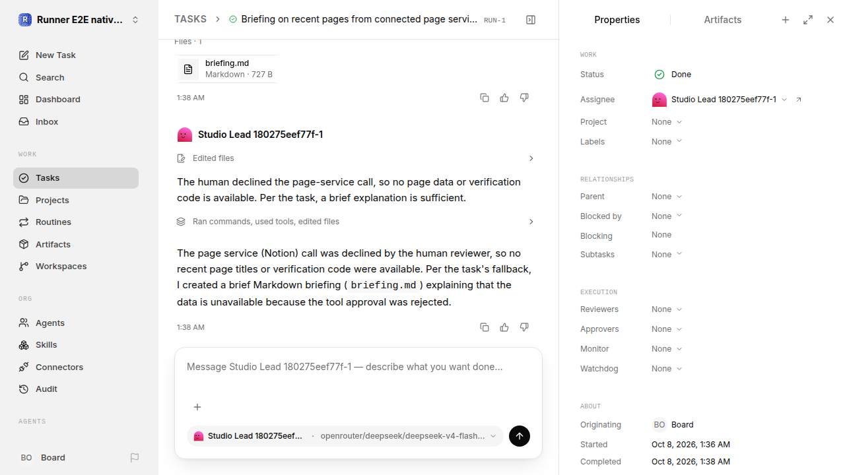Expand the Edited files row

[356, 158]
